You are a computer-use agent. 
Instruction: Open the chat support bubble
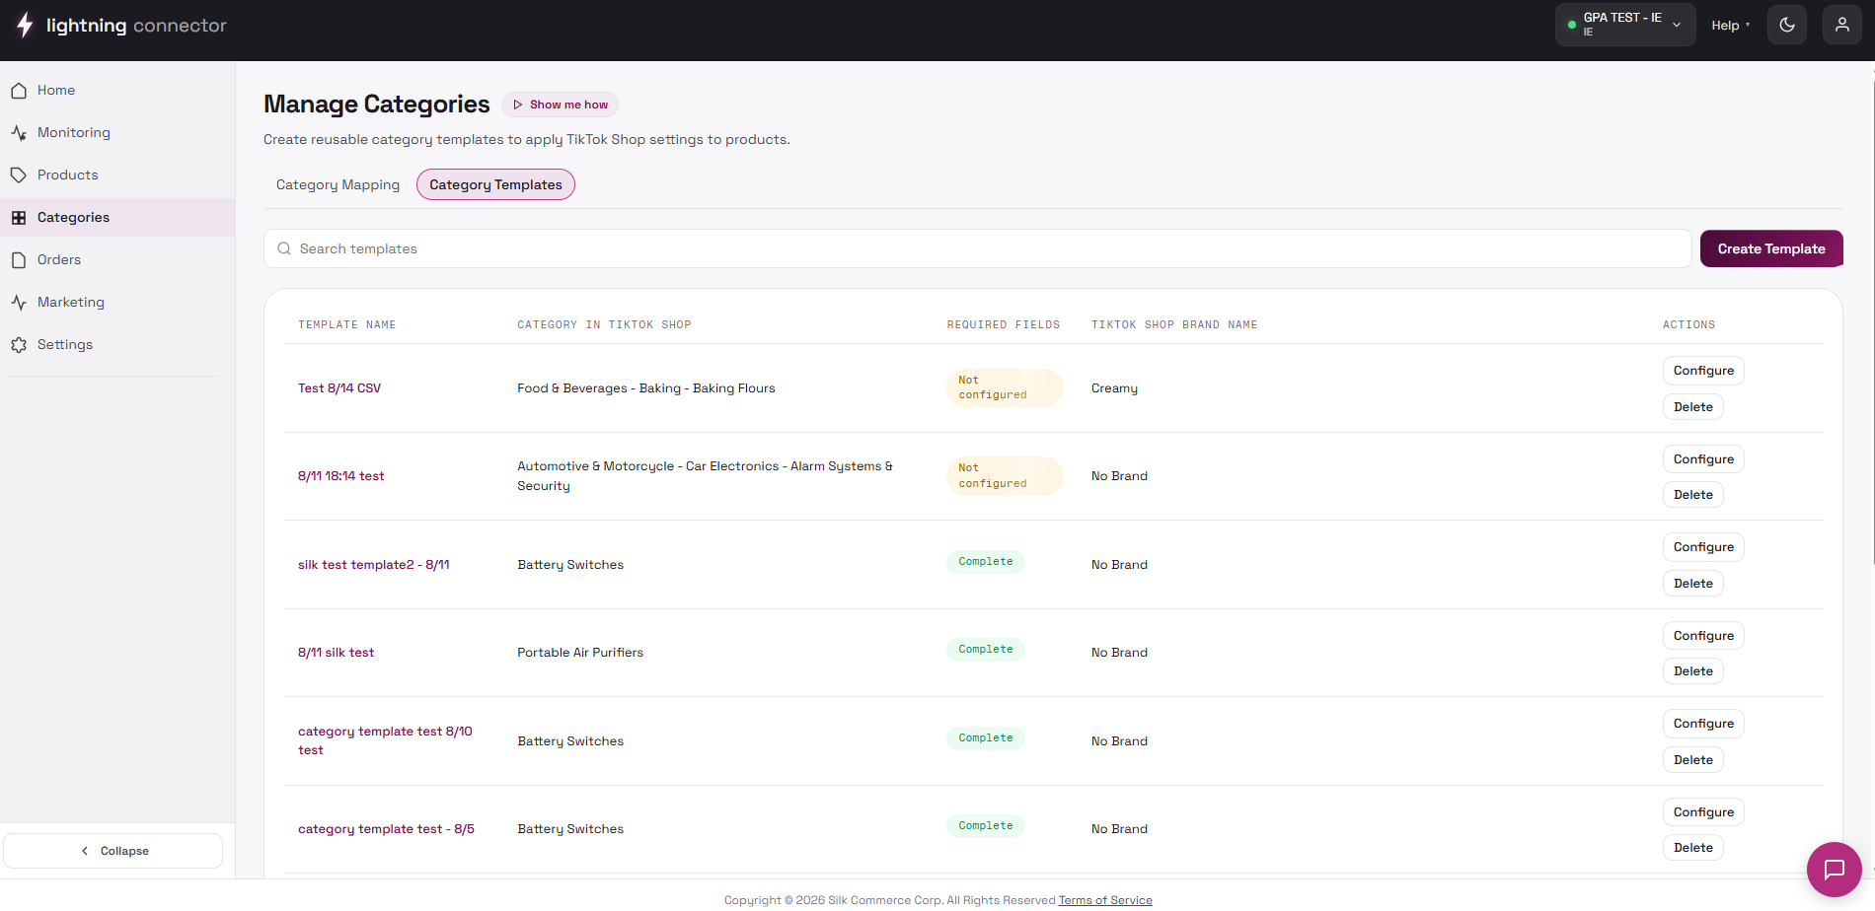1835,870
